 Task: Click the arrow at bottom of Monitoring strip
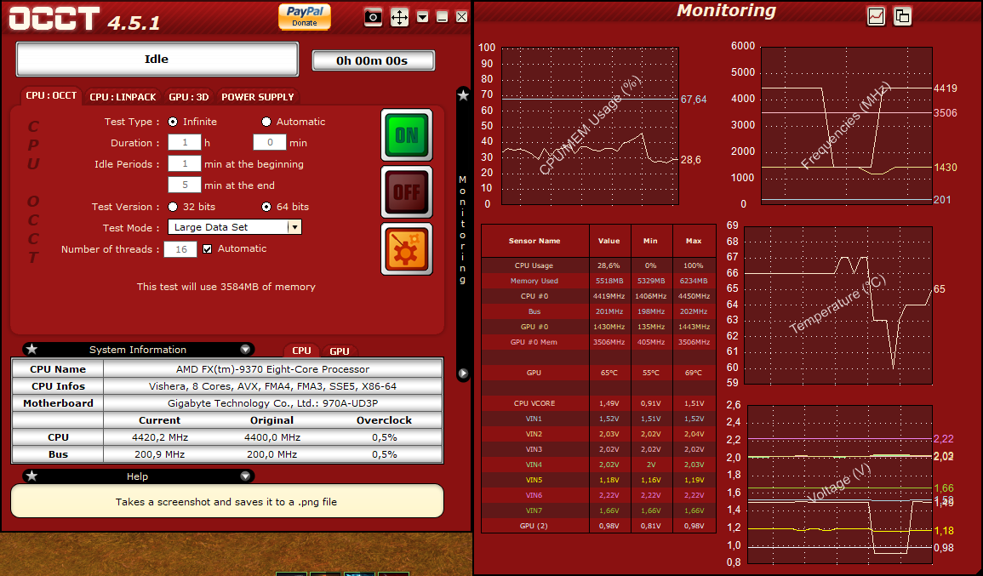(x=463, y=374)
